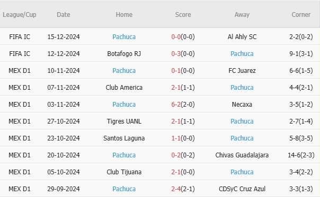This screenshot has width=320, height=197.
Task: Click the 2-4 score against Cruz Azul
Action: click(176, 189)
